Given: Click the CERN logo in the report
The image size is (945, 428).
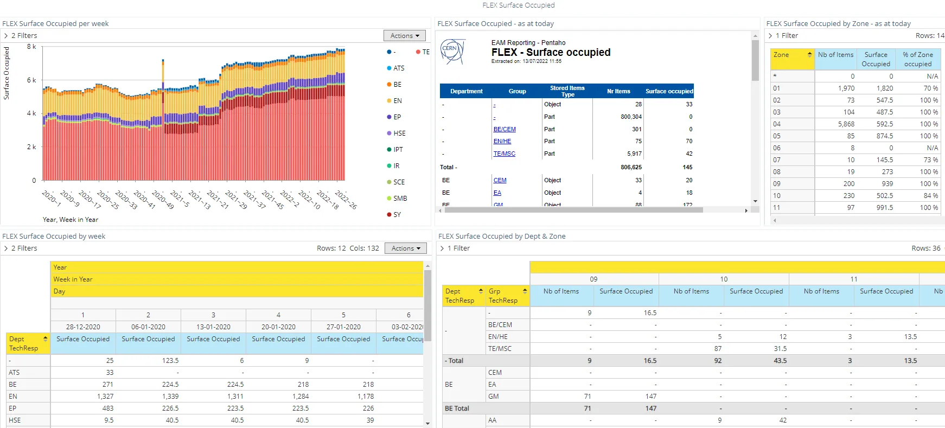Looking at the screenshot, I should [x=452, y=52].
